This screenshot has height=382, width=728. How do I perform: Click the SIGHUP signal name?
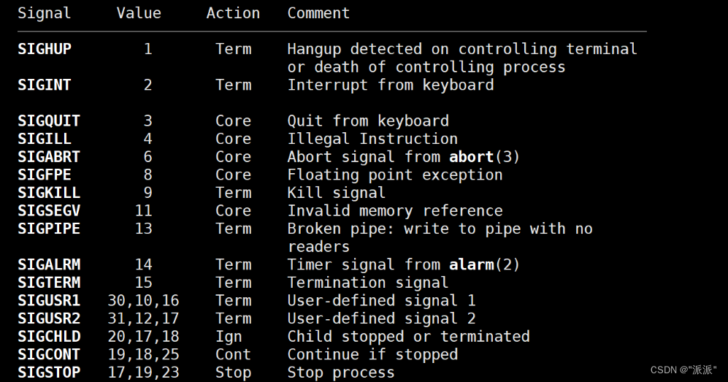[45, 49]
